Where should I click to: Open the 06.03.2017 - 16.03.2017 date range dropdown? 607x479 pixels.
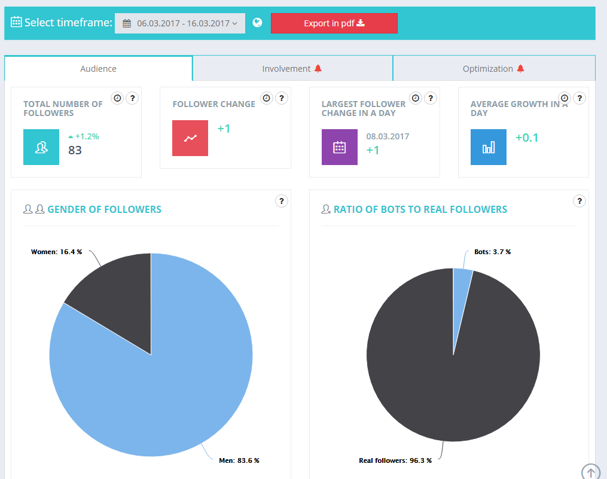(179, 23)
